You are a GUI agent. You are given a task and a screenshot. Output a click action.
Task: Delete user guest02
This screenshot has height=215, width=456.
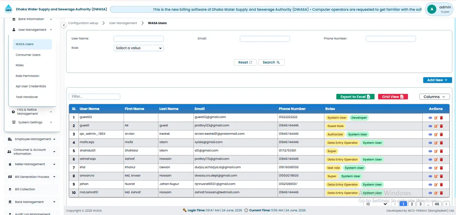(x=441, y=118)
